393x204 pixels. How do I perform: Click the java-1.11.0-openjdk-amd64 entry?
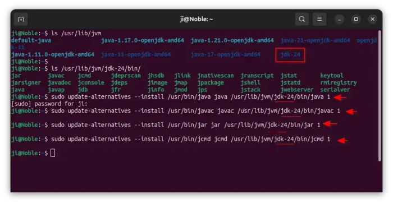click(x=53, y=54)
